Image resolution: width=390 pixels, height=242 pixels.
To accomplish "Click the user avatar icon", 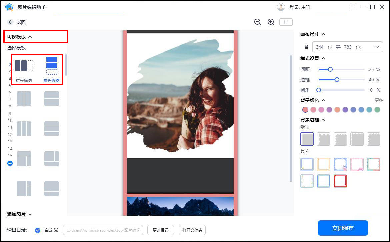I will 281,7.
